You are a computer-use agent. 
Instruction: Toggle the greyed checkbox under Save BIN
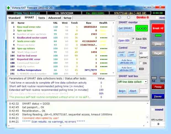pos(133,42)
